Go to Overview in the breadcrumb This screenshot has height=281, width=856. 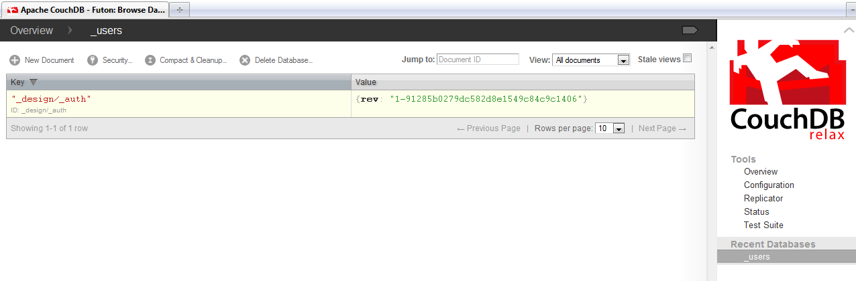[32, 31]
